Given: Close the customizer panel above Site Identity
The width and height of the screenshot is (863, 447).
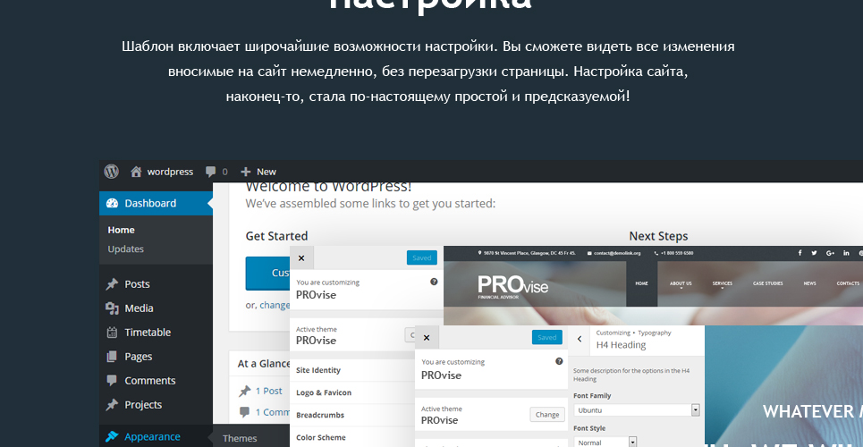Looking at the screenshot, I should [301, 258].
